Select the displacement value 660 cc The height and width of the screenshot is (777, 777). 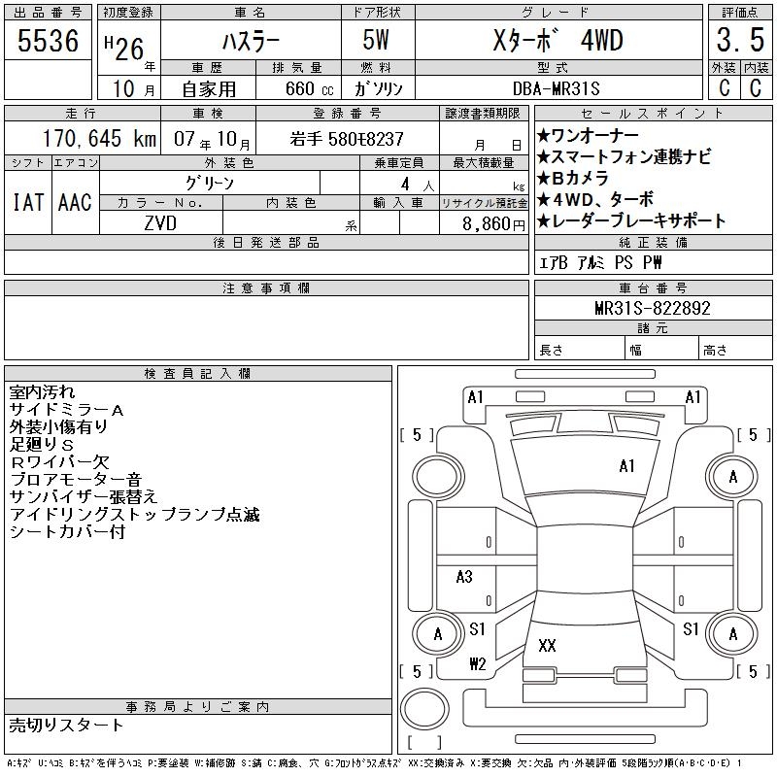[309, 88]
